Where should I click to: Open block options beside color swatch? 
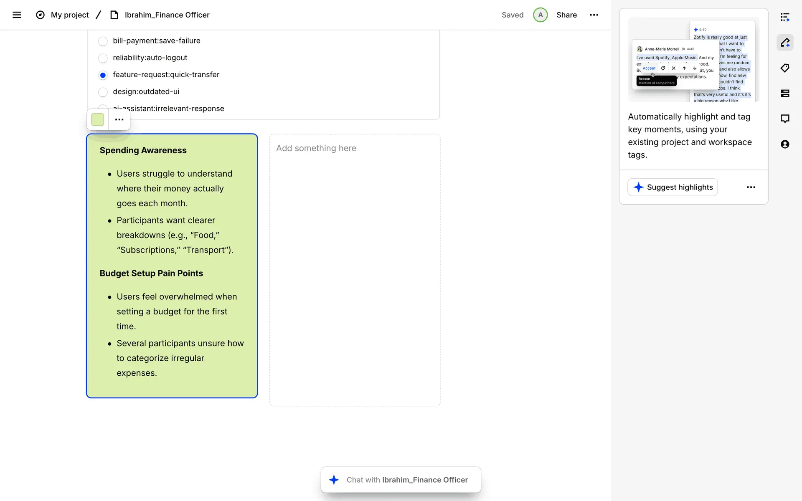pos(119,120)
